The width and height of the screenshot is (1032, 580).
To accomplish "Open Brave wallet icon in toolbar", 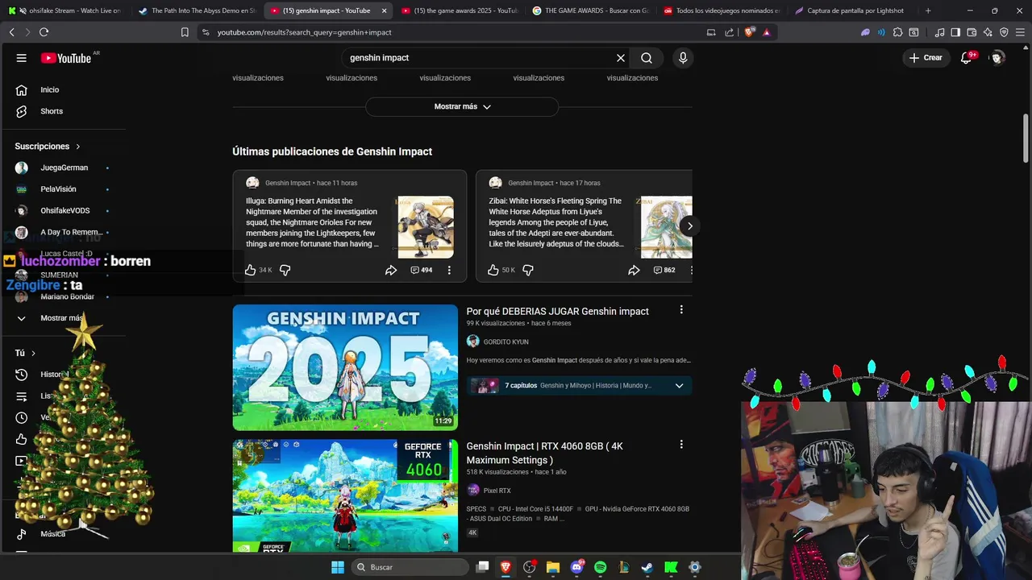I will click(972, 32).
